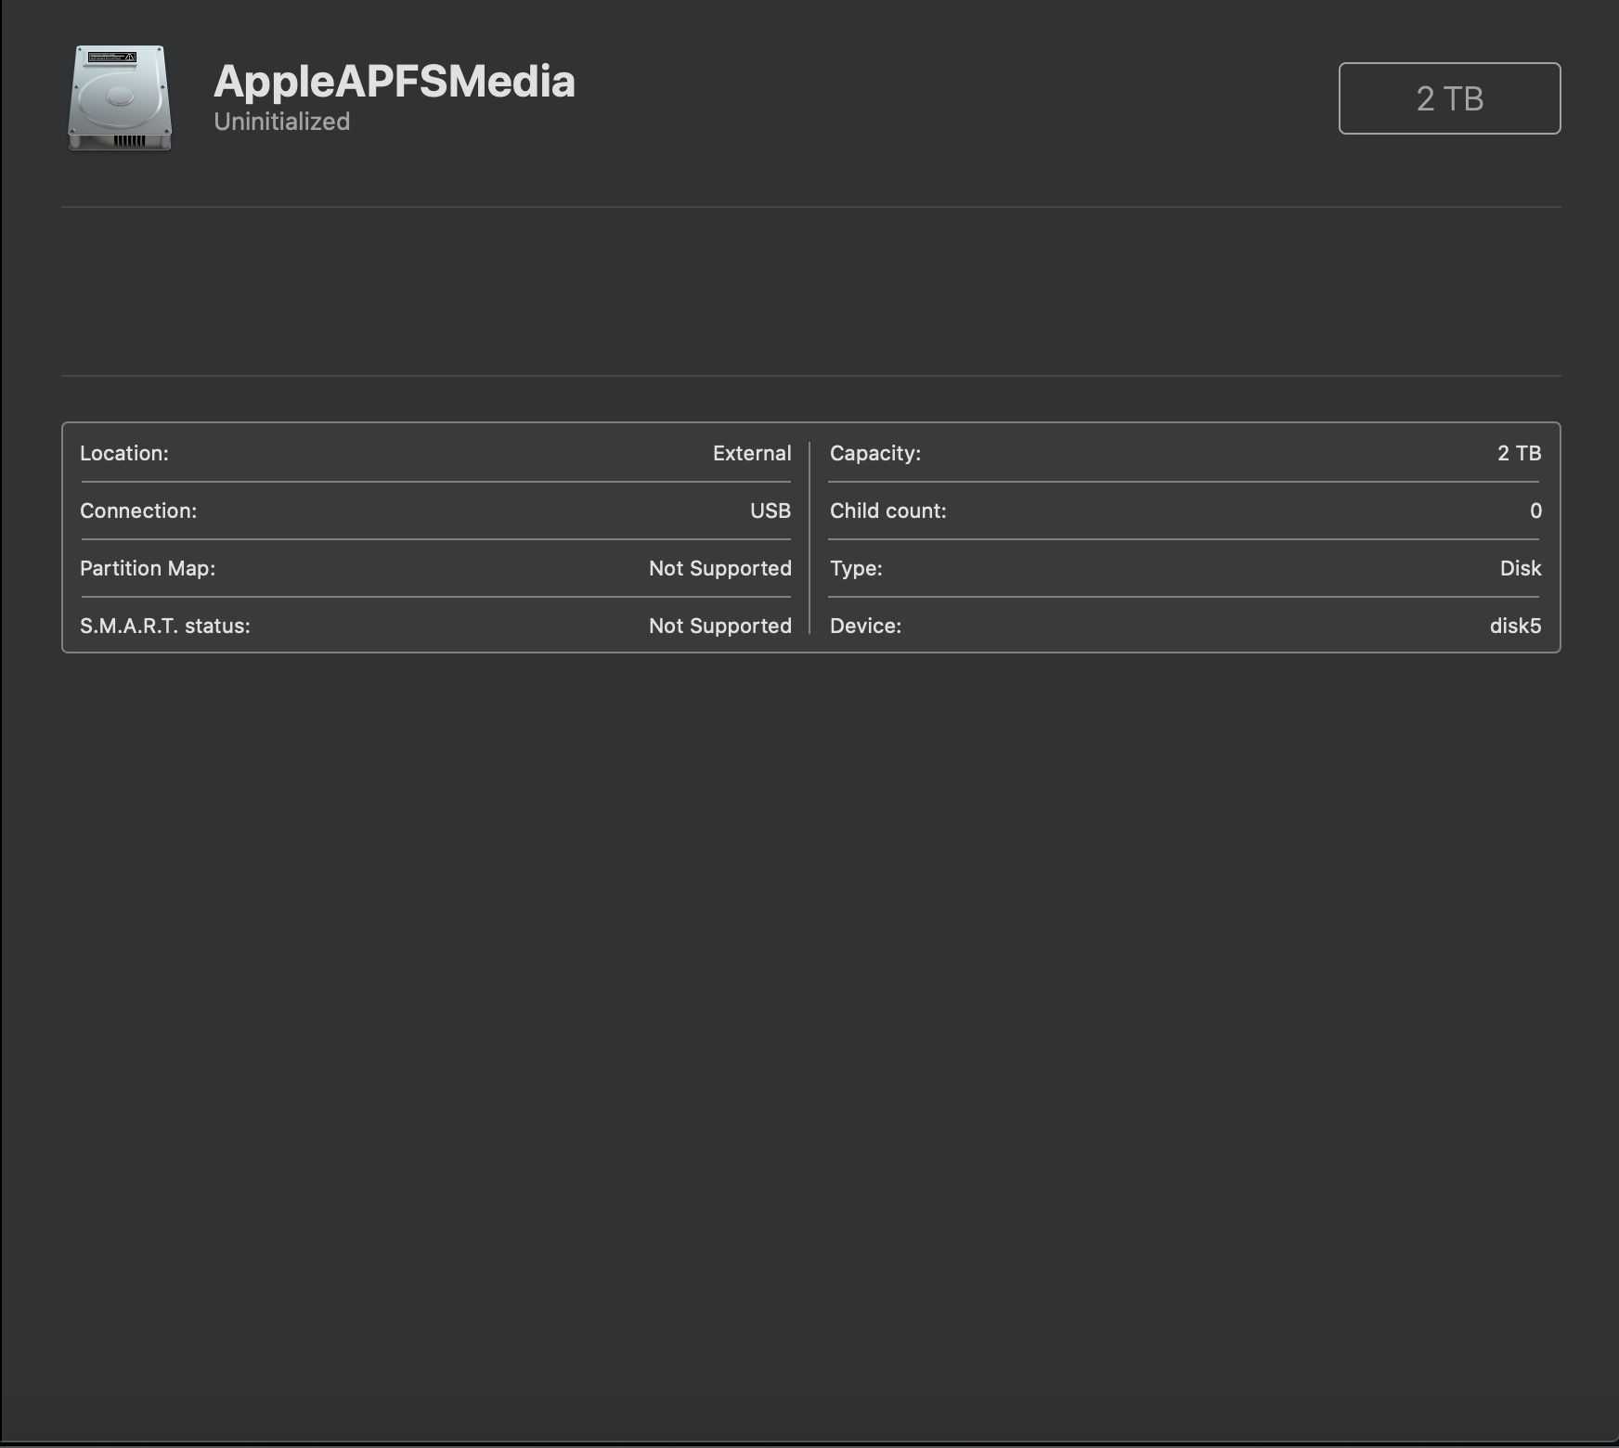The image size is (1619, 1448).
Task: Select S.M.A.R.T. status Not Supported value
Action: [720, 626]
